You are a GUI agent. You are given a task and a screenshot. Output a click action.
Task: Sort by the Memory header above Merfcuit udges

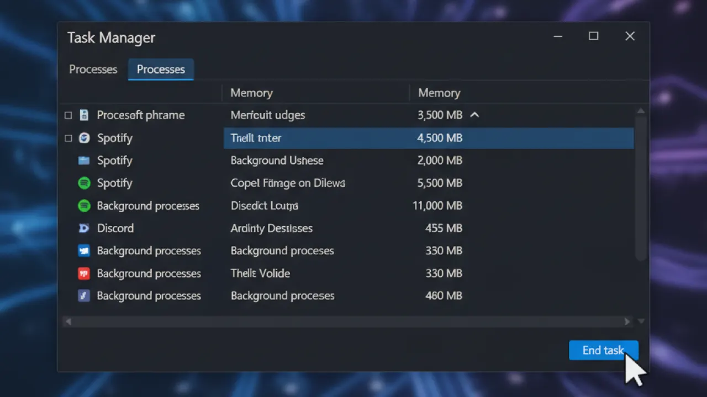tap(251, 93)
